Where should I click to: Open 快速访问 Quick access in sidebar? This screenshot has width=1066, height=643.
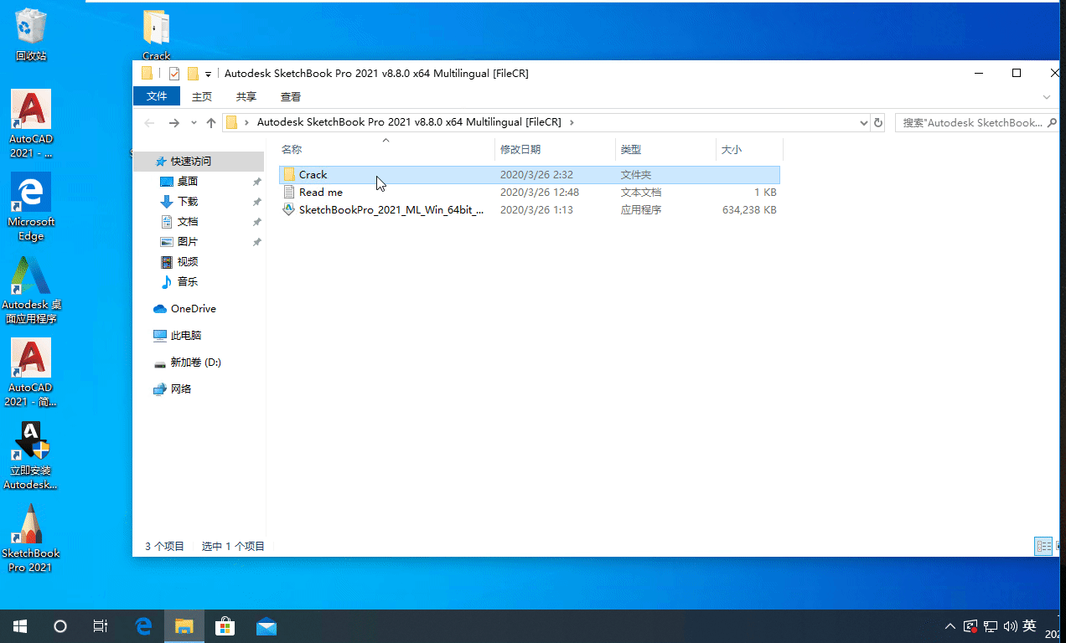190,161
